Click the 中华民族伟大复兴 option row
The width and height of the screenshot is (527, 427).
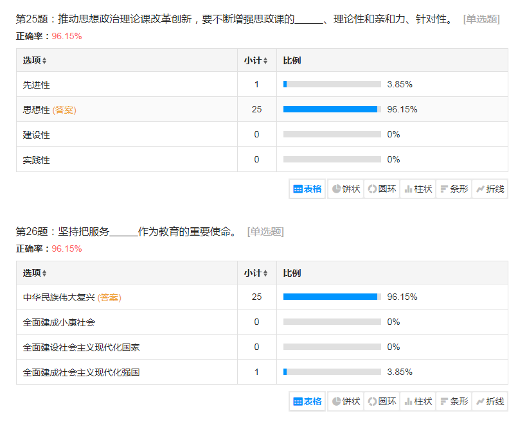point(59,297)
